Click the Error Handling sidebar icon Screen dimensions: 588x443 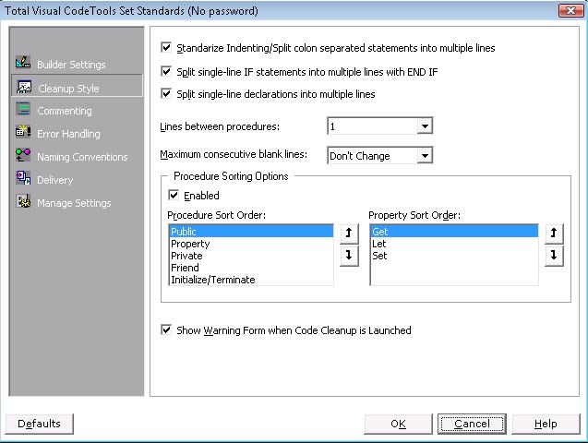[x=23, y=132]
